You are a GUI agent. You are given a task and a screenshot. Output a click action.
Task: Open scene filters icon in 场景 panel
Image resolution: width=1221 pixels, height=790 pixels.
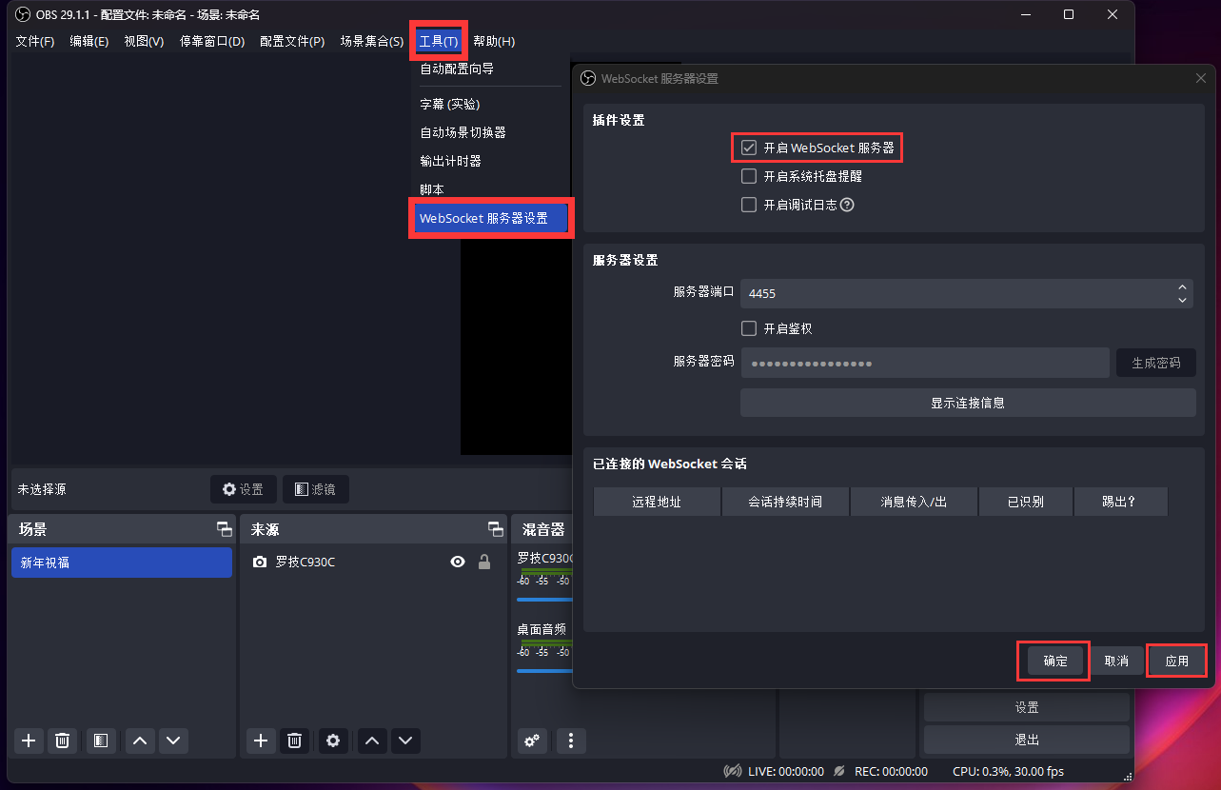(101, 741)
